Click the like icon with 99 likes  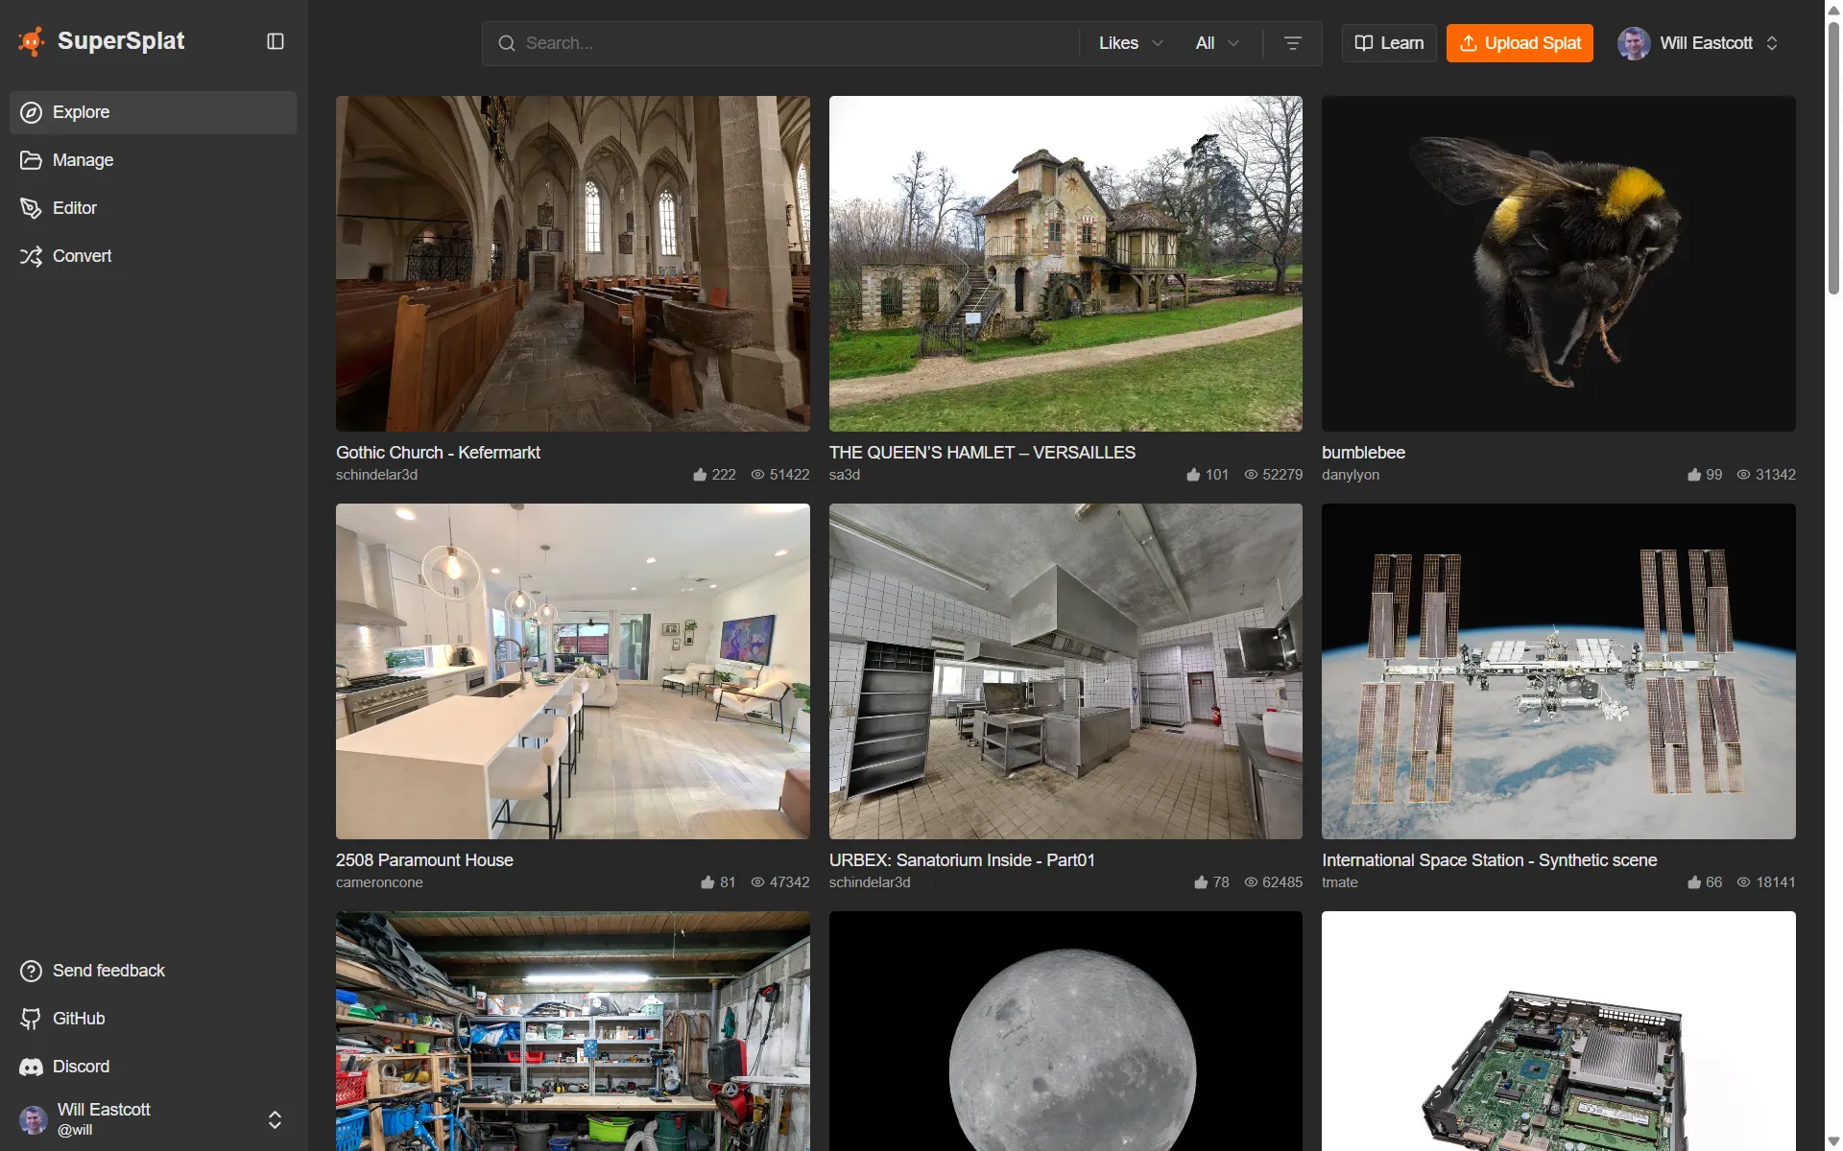point(1694,475)
